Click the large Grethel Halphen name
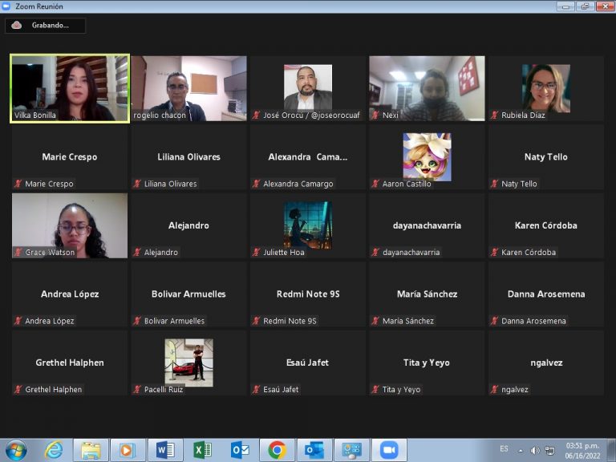This screenshot has width=616, height=462. [70, 363]
